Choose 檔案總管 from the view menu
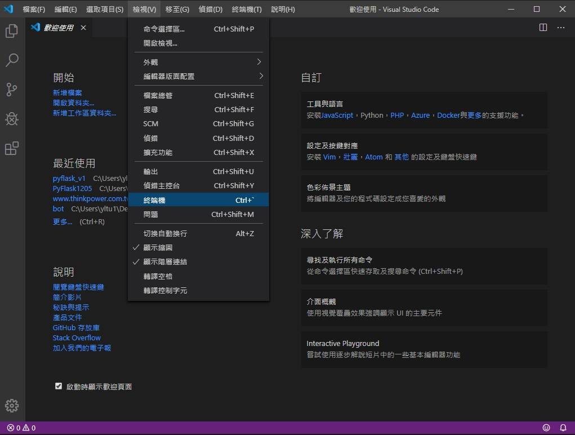 point(198,95)
